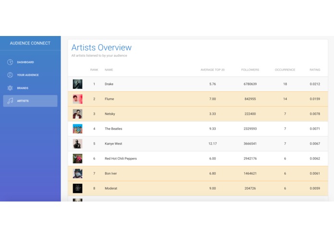Select the artist name Kanye West
The height and width of the screenshot is (237, 334).
113,144
